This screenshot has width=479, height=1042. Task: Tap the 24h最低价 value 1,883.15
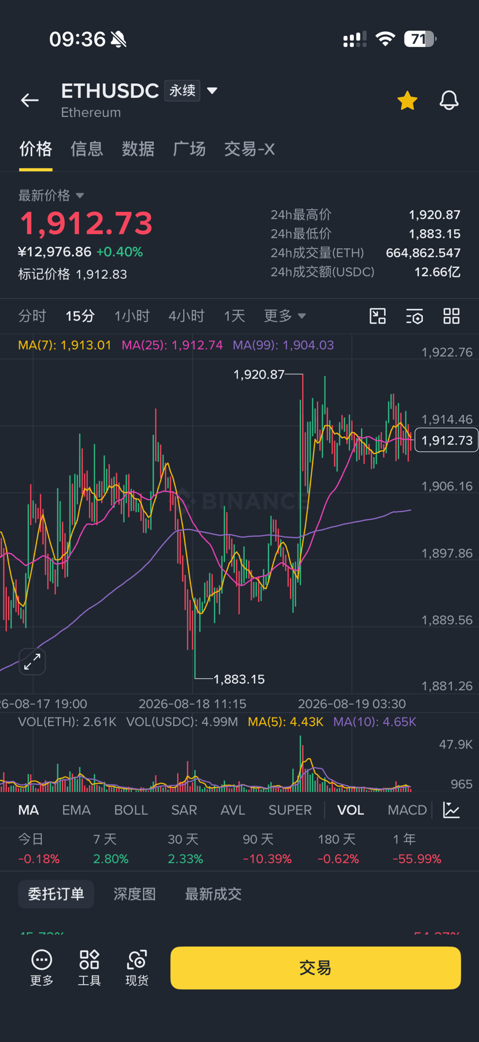click(x=434, y=234)
